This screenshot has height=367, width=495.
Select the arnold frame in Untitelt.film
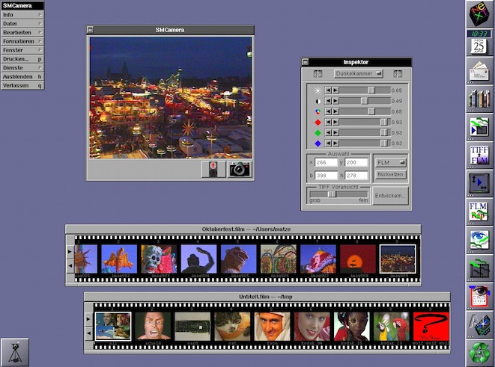[153, 327]
